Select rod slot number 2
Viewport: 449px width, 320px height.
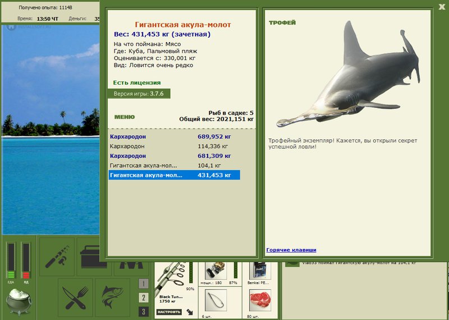point(144,298)
